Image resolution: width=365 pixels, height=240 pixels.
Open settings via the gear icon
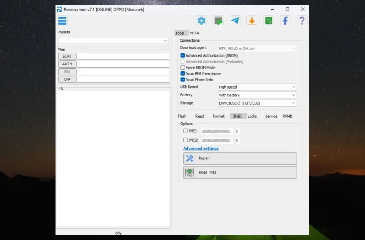click(x=202, y=21)
